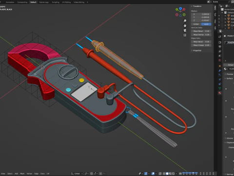Open the Video Editing workspace tab

pos(79,2)
